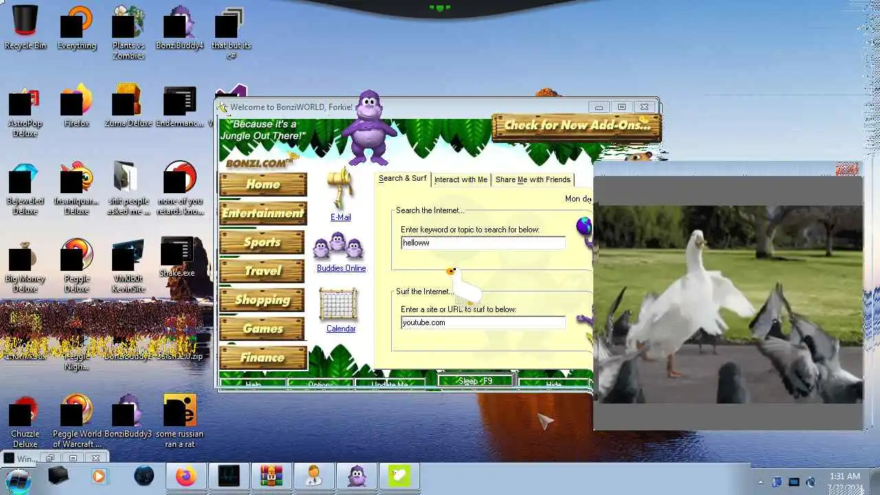Open Firefox from the taskbar
The image size is (880, 495).
[x=186, y=476]
